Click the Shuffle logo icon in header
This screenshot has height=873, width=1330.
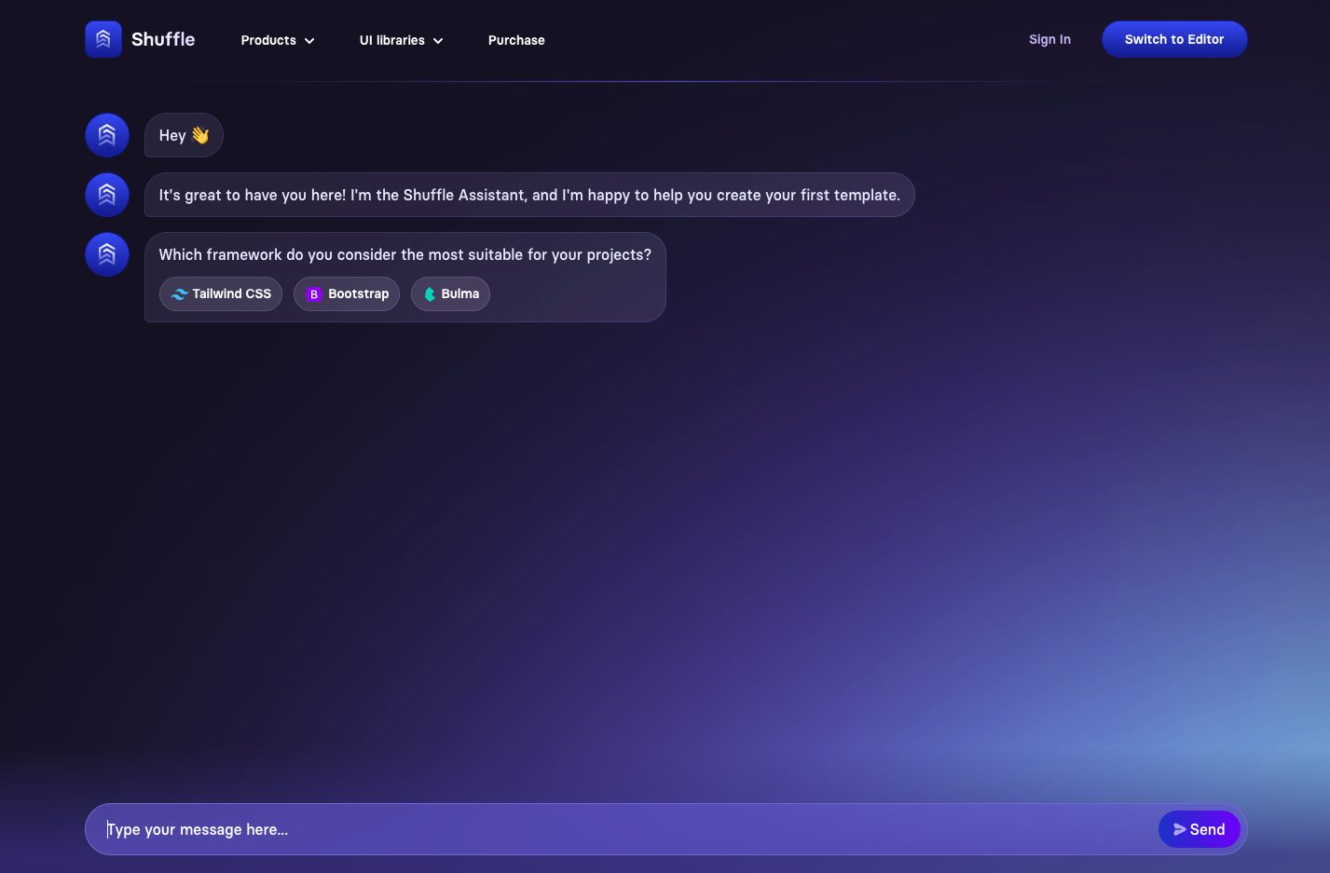pyautogui.click(x=103, y=39)
